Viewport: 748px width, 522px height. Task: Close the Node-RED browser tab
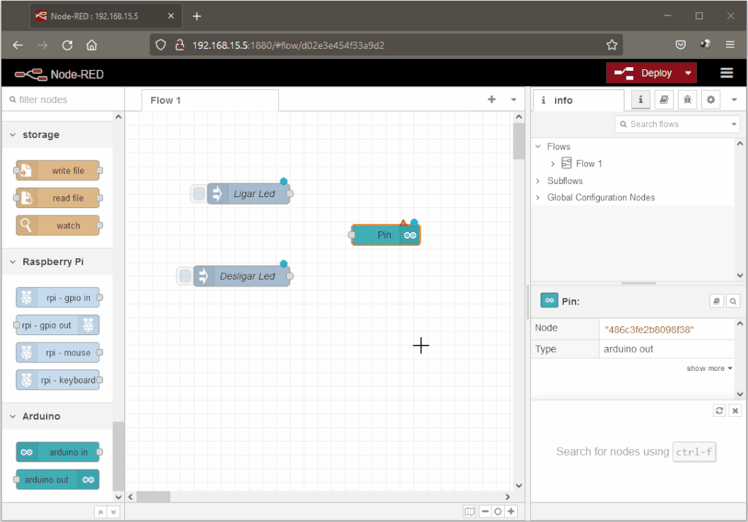pyautogui.click(x=171, y=16)
